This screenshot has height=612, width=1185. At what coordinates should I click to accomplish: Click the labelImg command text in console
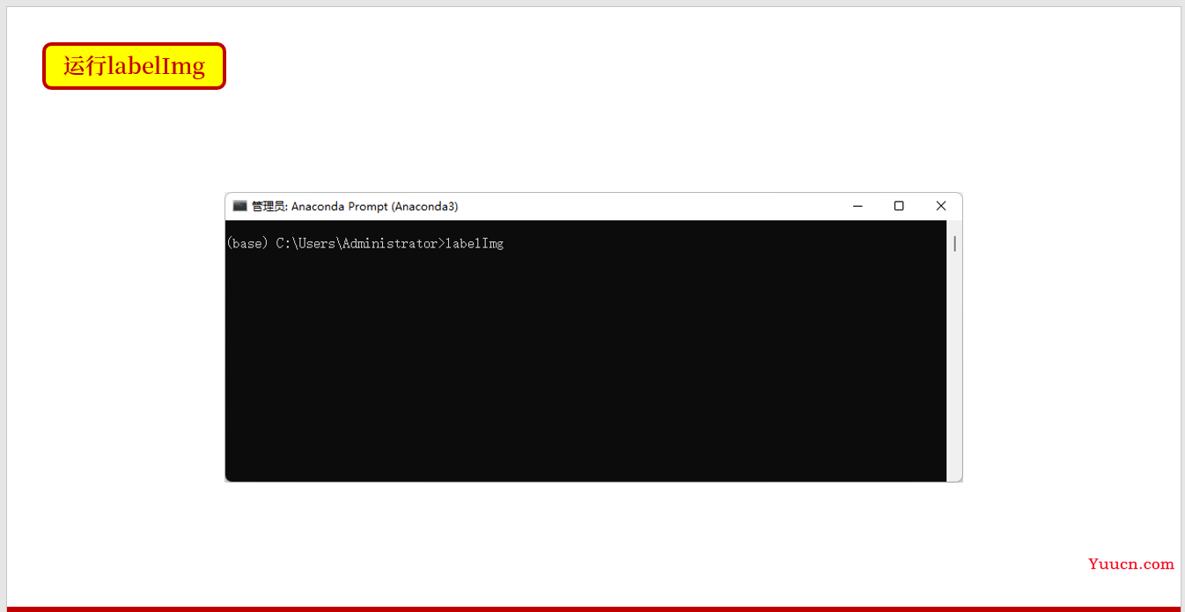[475, 244]
